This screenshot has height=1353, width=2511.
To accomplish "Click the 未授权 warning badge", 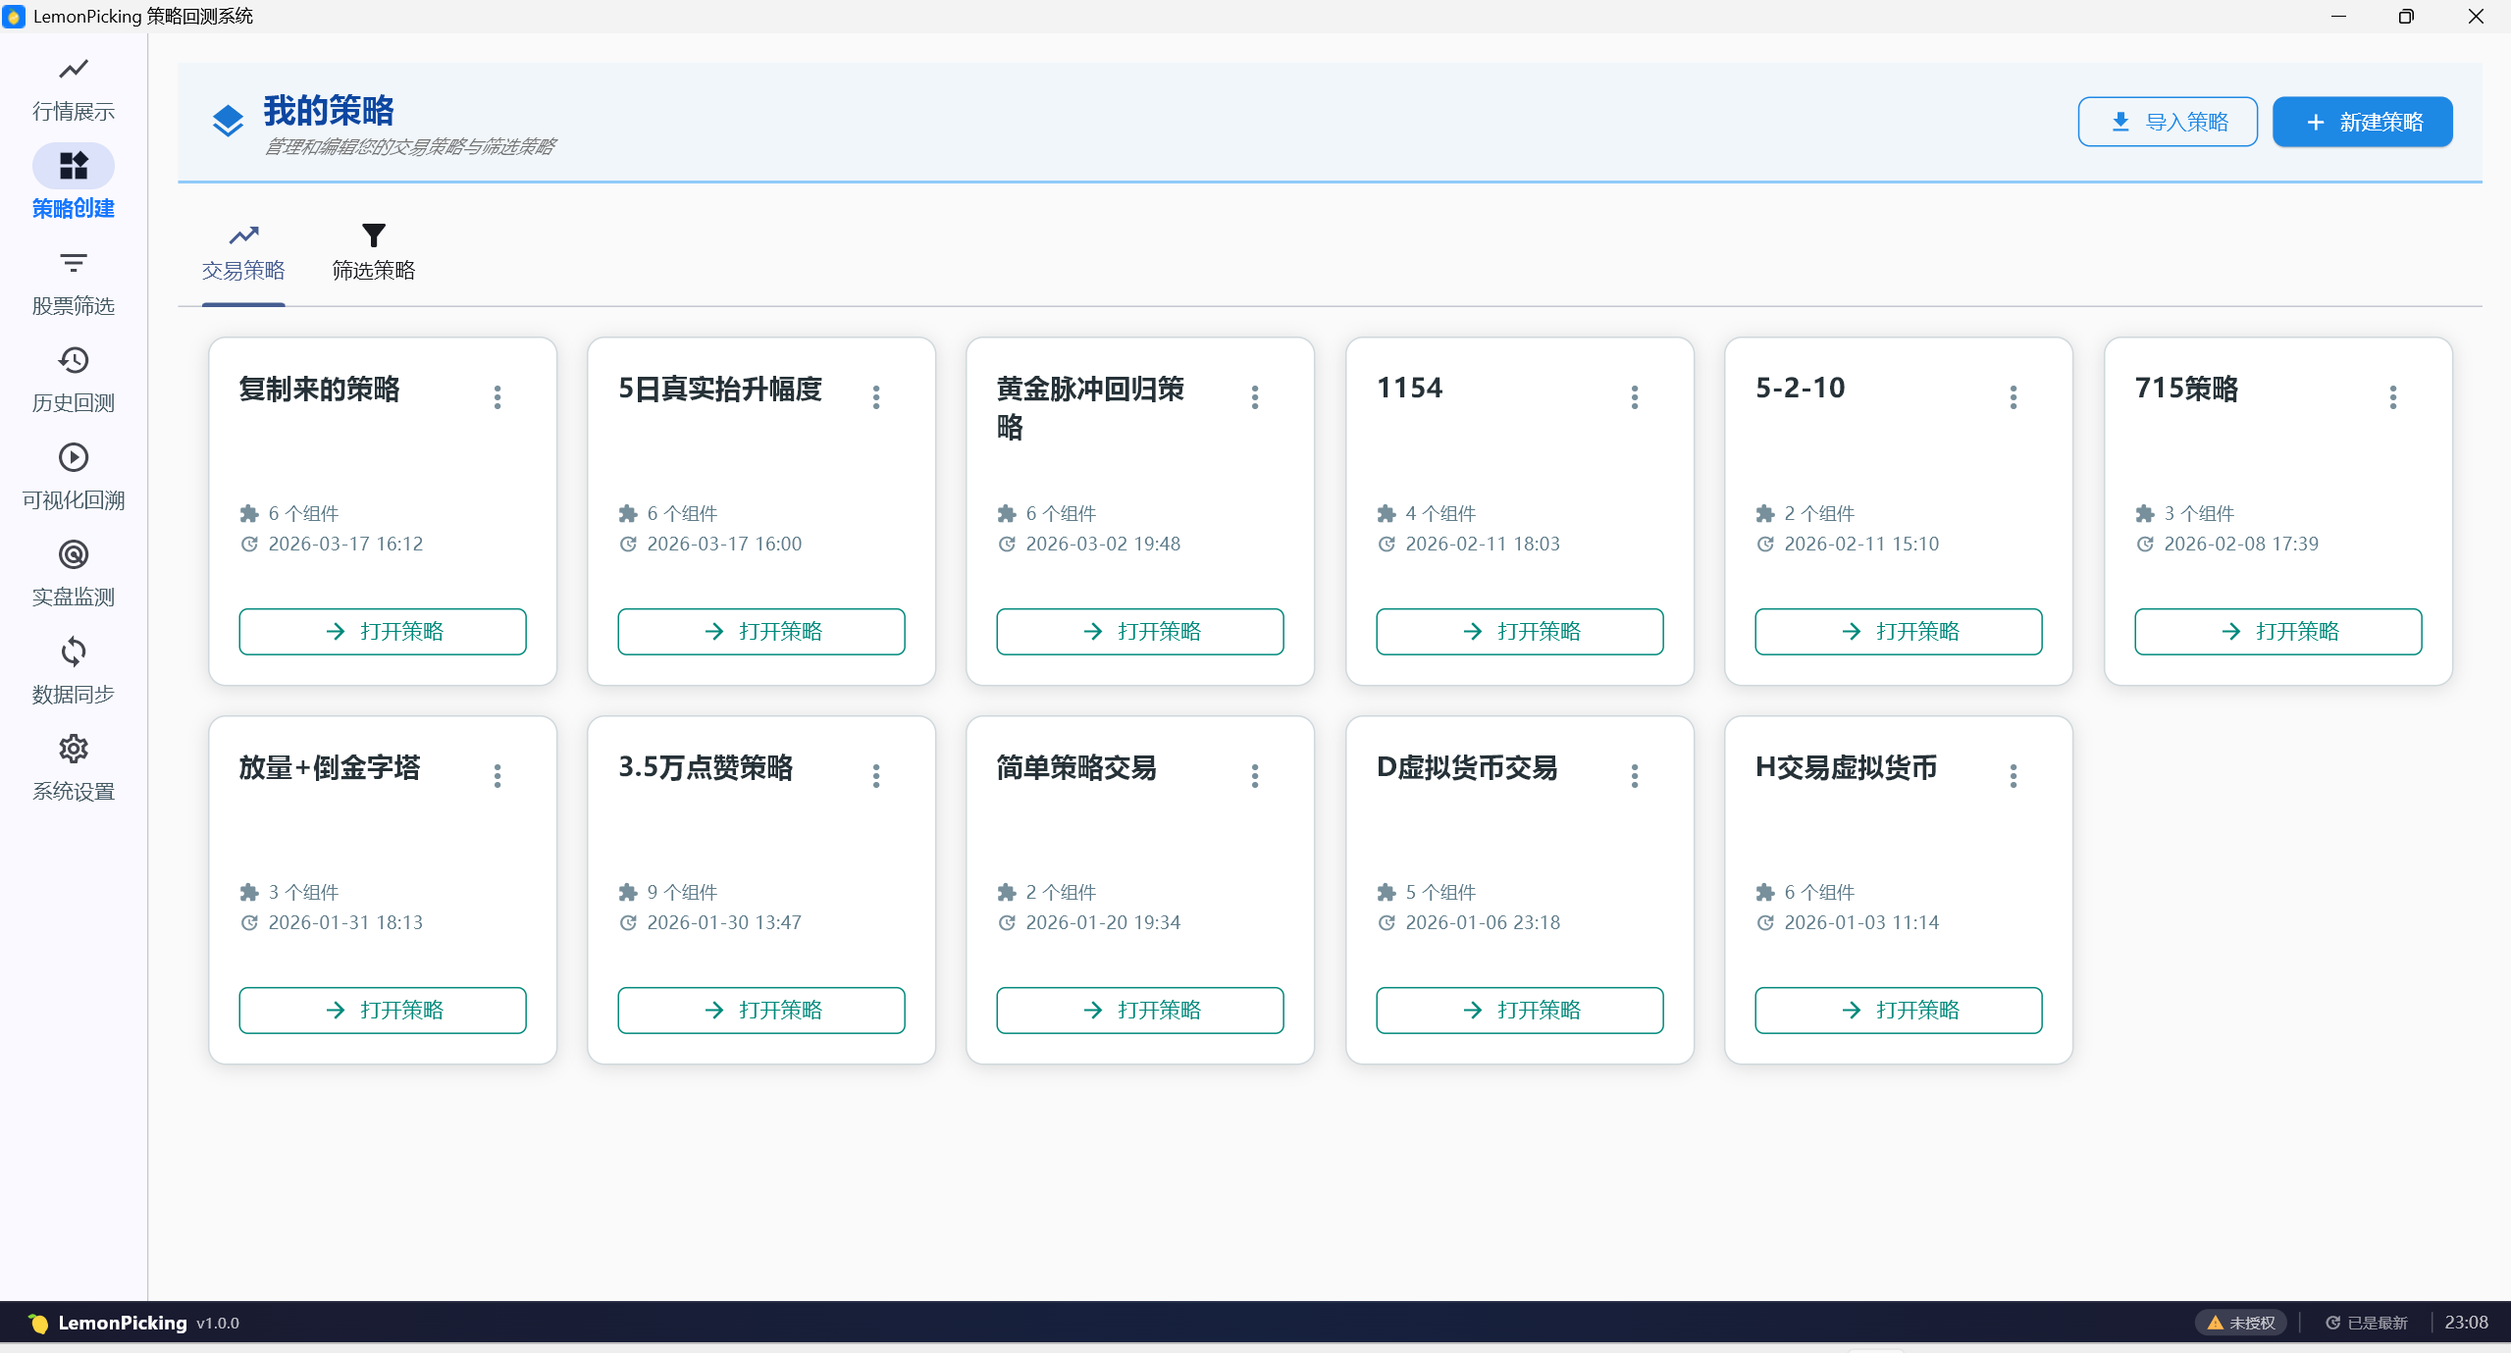I will coord(2240,1323).
